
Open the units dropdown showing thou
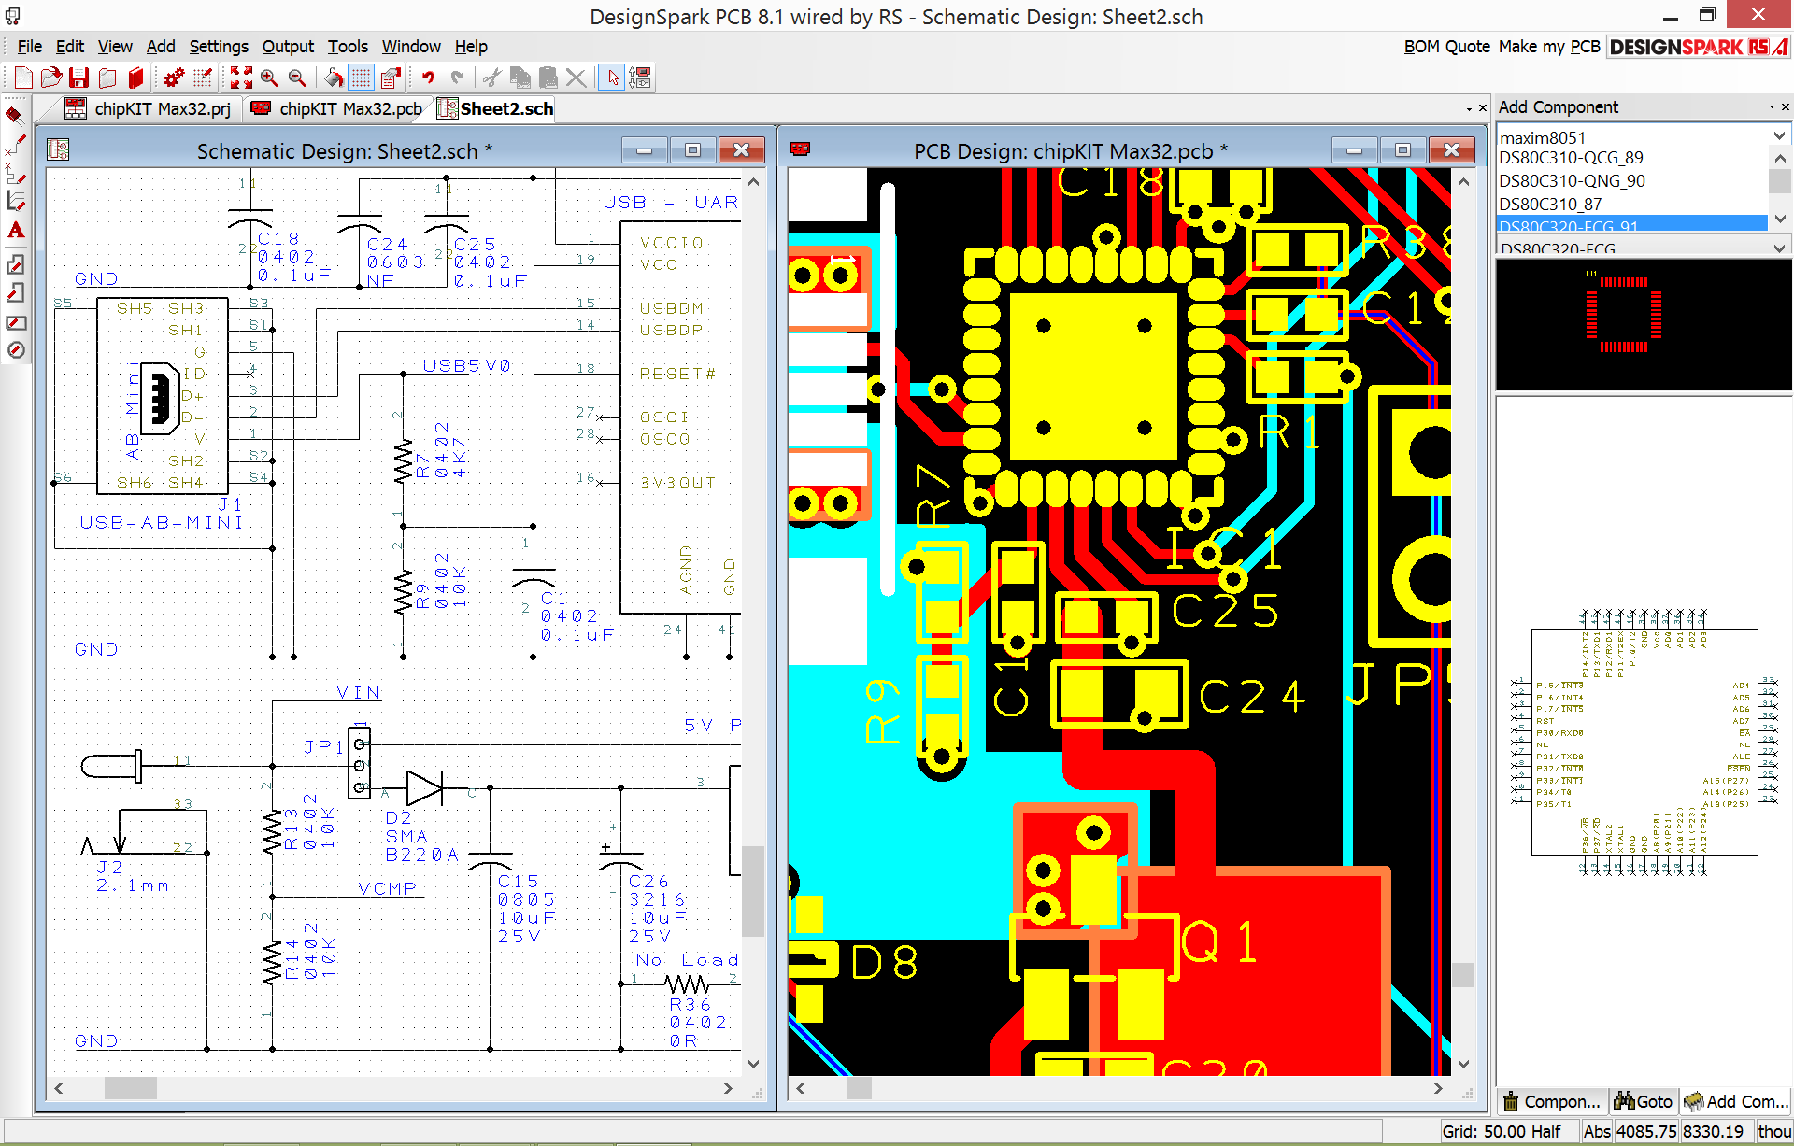[x=1773, y=1131]
